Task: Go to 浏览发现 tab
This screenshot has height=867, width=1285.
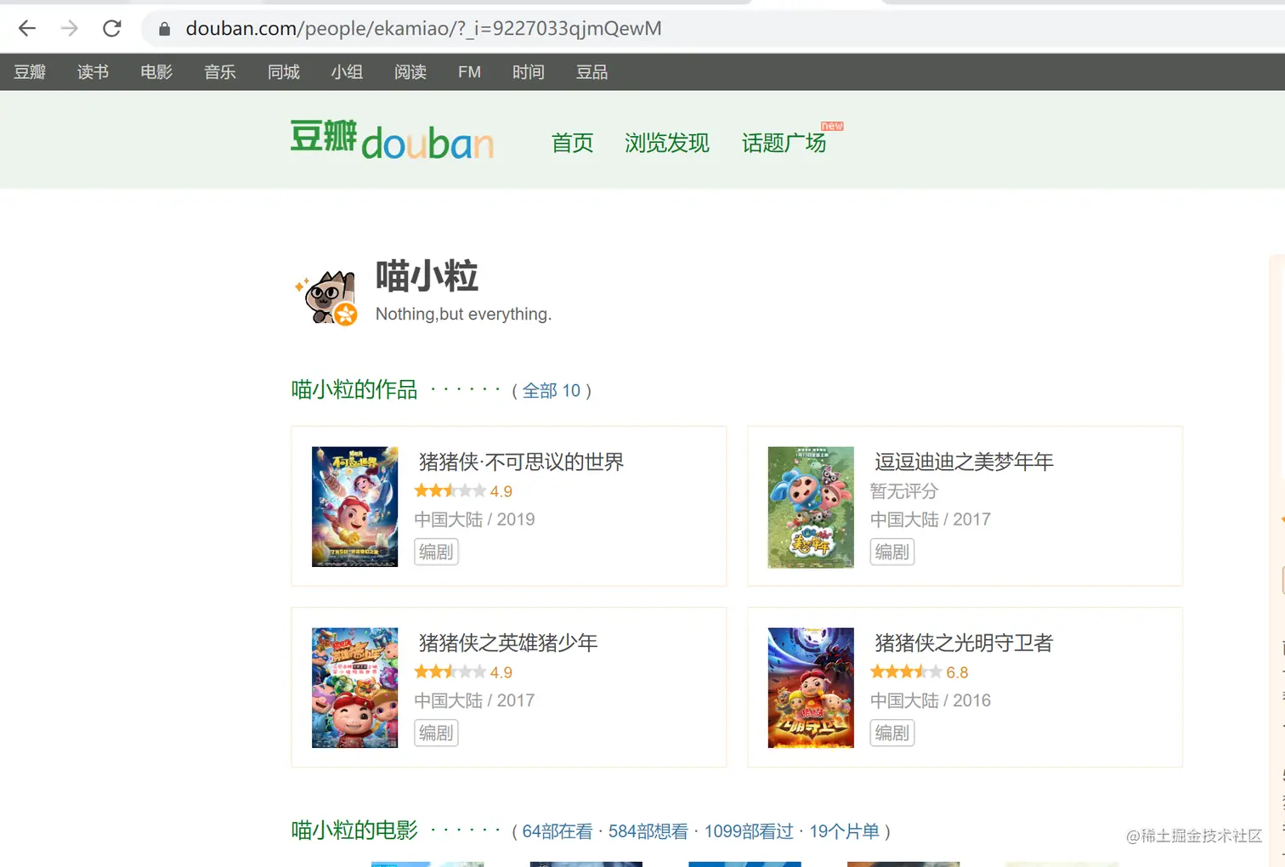Action: [x=667, y=143]
